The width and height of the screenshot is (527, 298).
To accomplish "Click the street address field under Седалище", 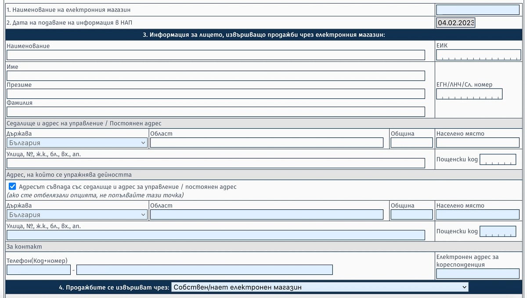I will [216, 163].
